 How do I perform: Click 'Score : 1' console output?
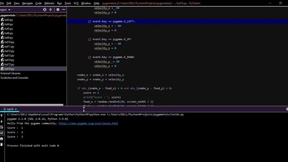click(15, 128)
